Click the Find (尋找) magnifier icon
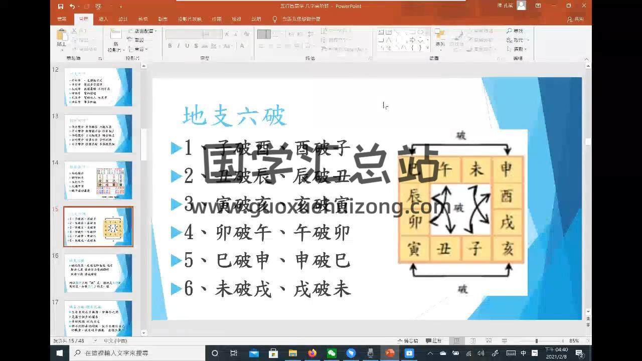This screenshot has height=361, width=642. (x=510, y=31)
